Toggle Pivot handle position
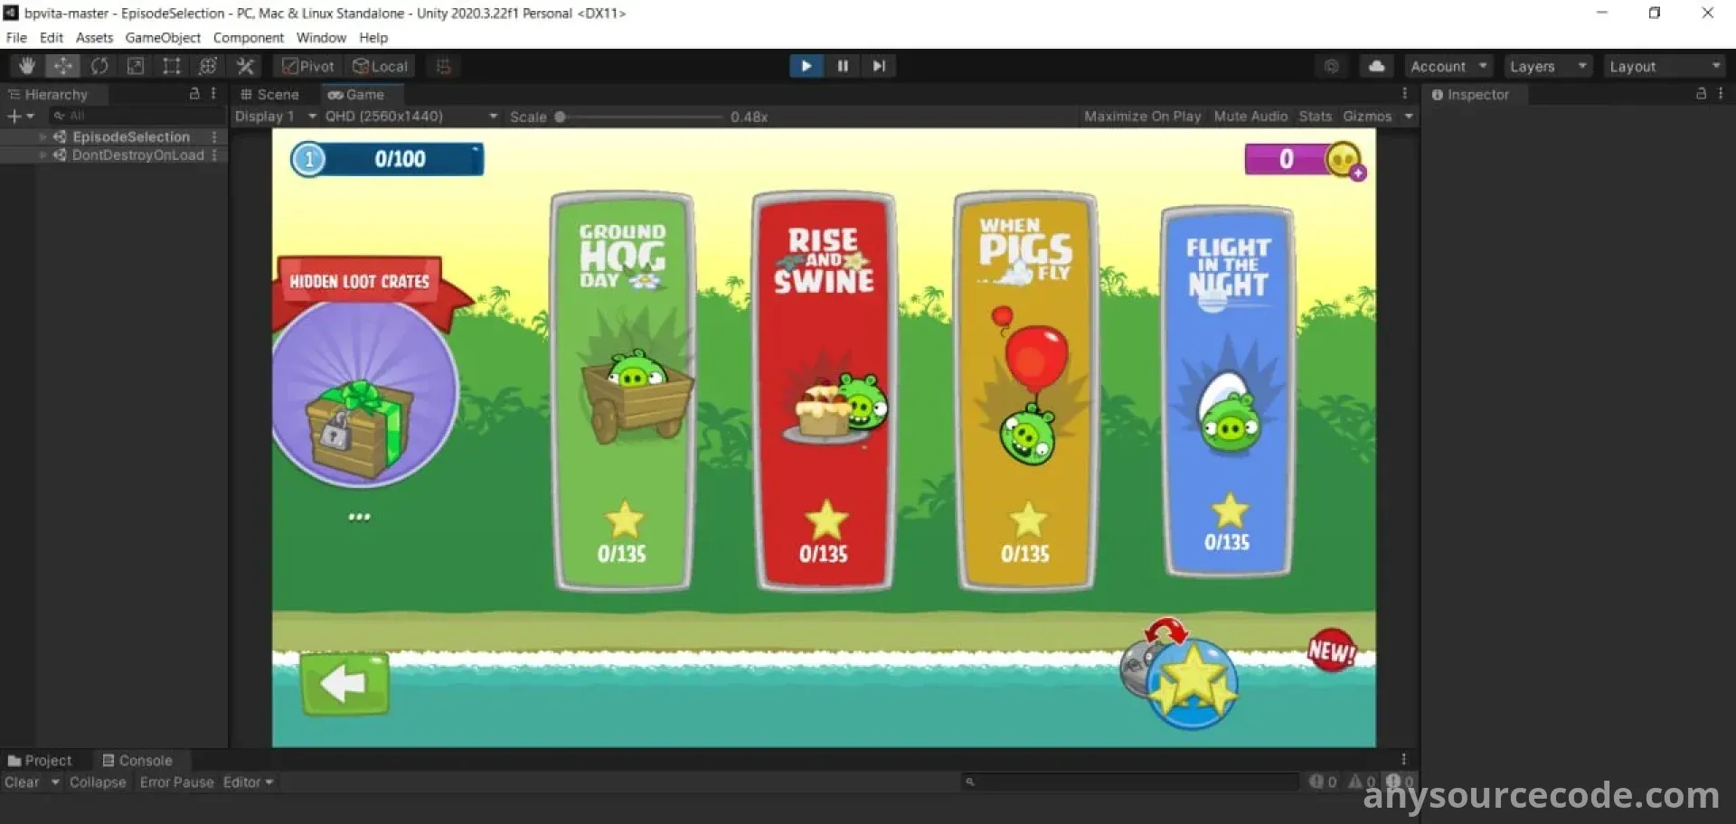 click(308, 66)
